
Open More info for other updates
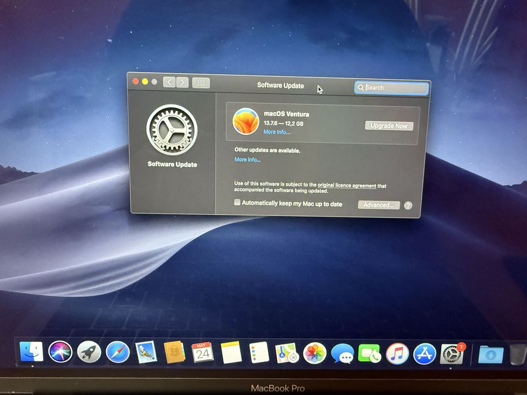(247, 160)
